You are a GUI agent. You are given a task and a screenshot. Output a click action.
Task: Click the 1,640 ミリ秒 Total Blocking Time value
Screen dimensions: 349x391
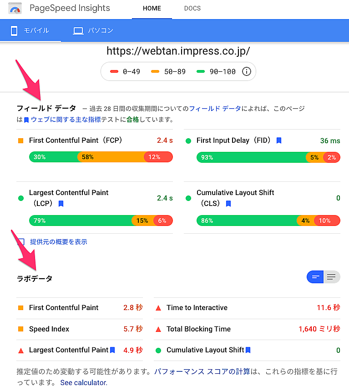[x=319, y=329]
